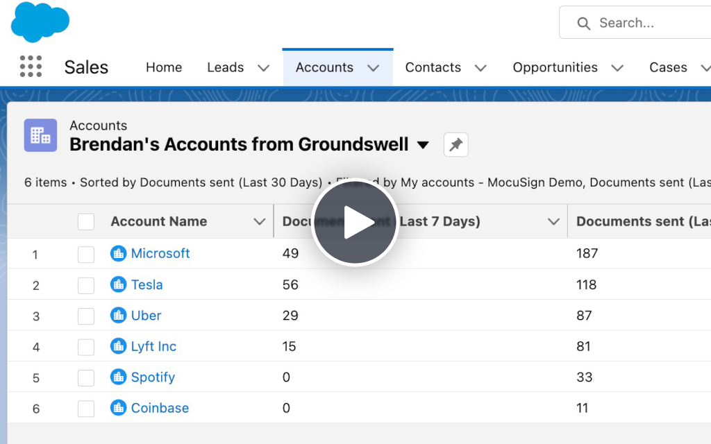The image size is (711, 444).
Task: Click the account icon beside Lyft Inc
Action: 118,346
